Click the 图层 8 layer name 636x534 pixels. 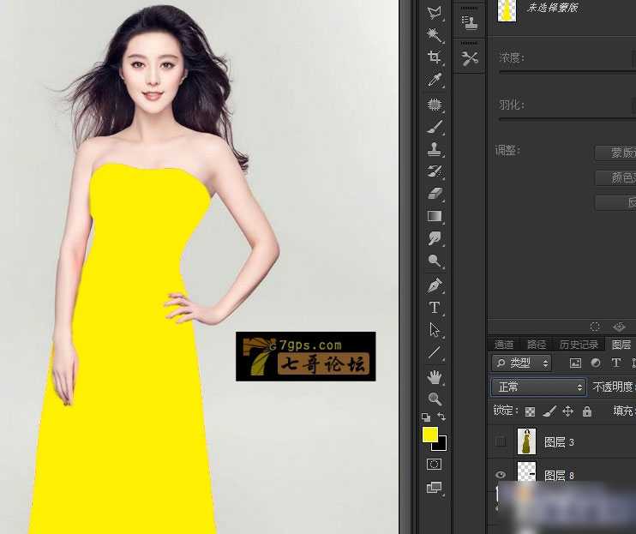click(x=559, y=475)
